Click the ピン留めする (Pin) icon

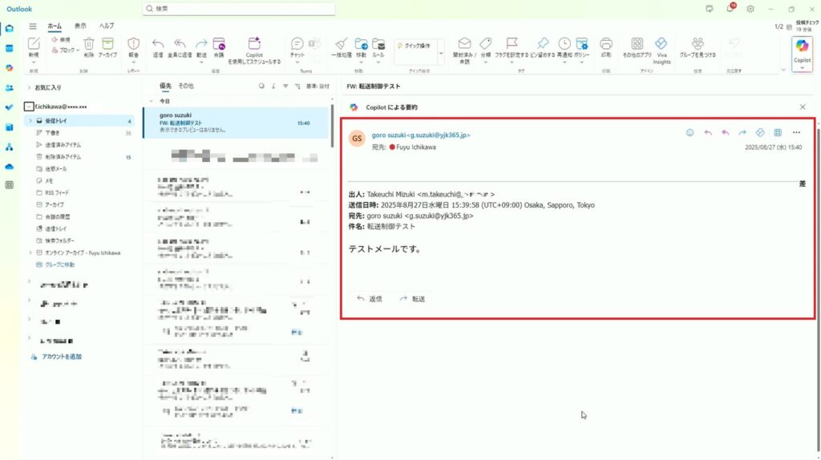[543, 45]
